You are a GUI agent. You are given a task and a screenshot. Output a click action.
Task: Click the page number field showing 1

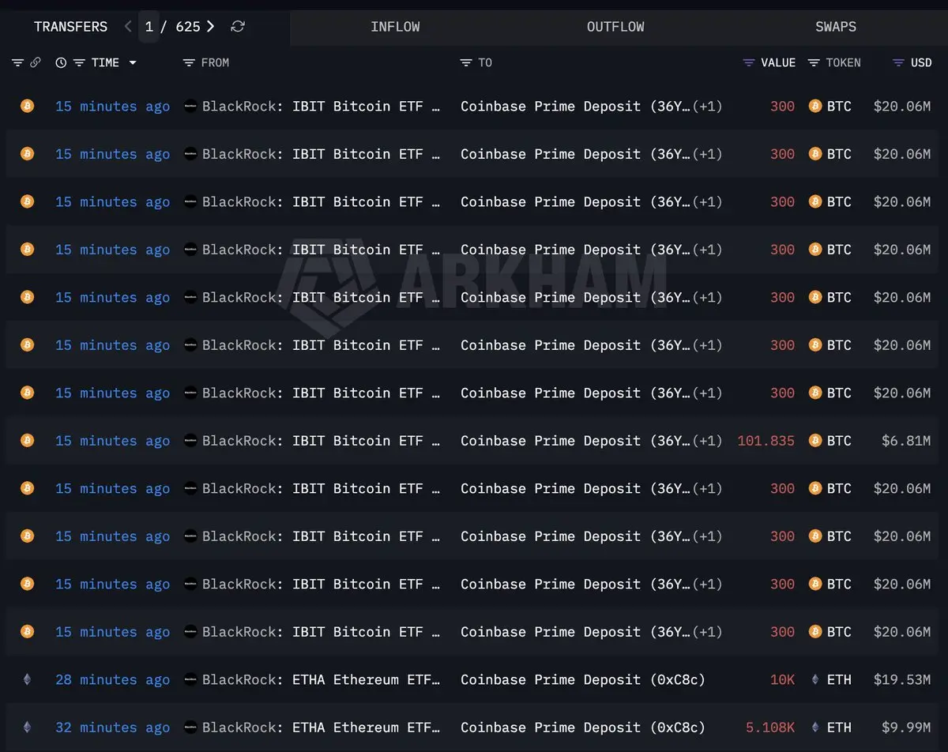tap(149, 27)
